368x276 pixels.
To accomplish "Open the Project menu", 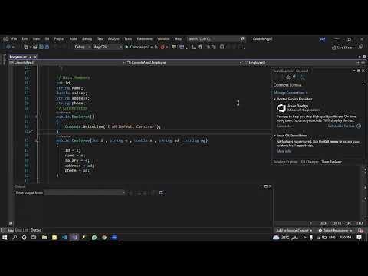I will click(x=59, y=39).
